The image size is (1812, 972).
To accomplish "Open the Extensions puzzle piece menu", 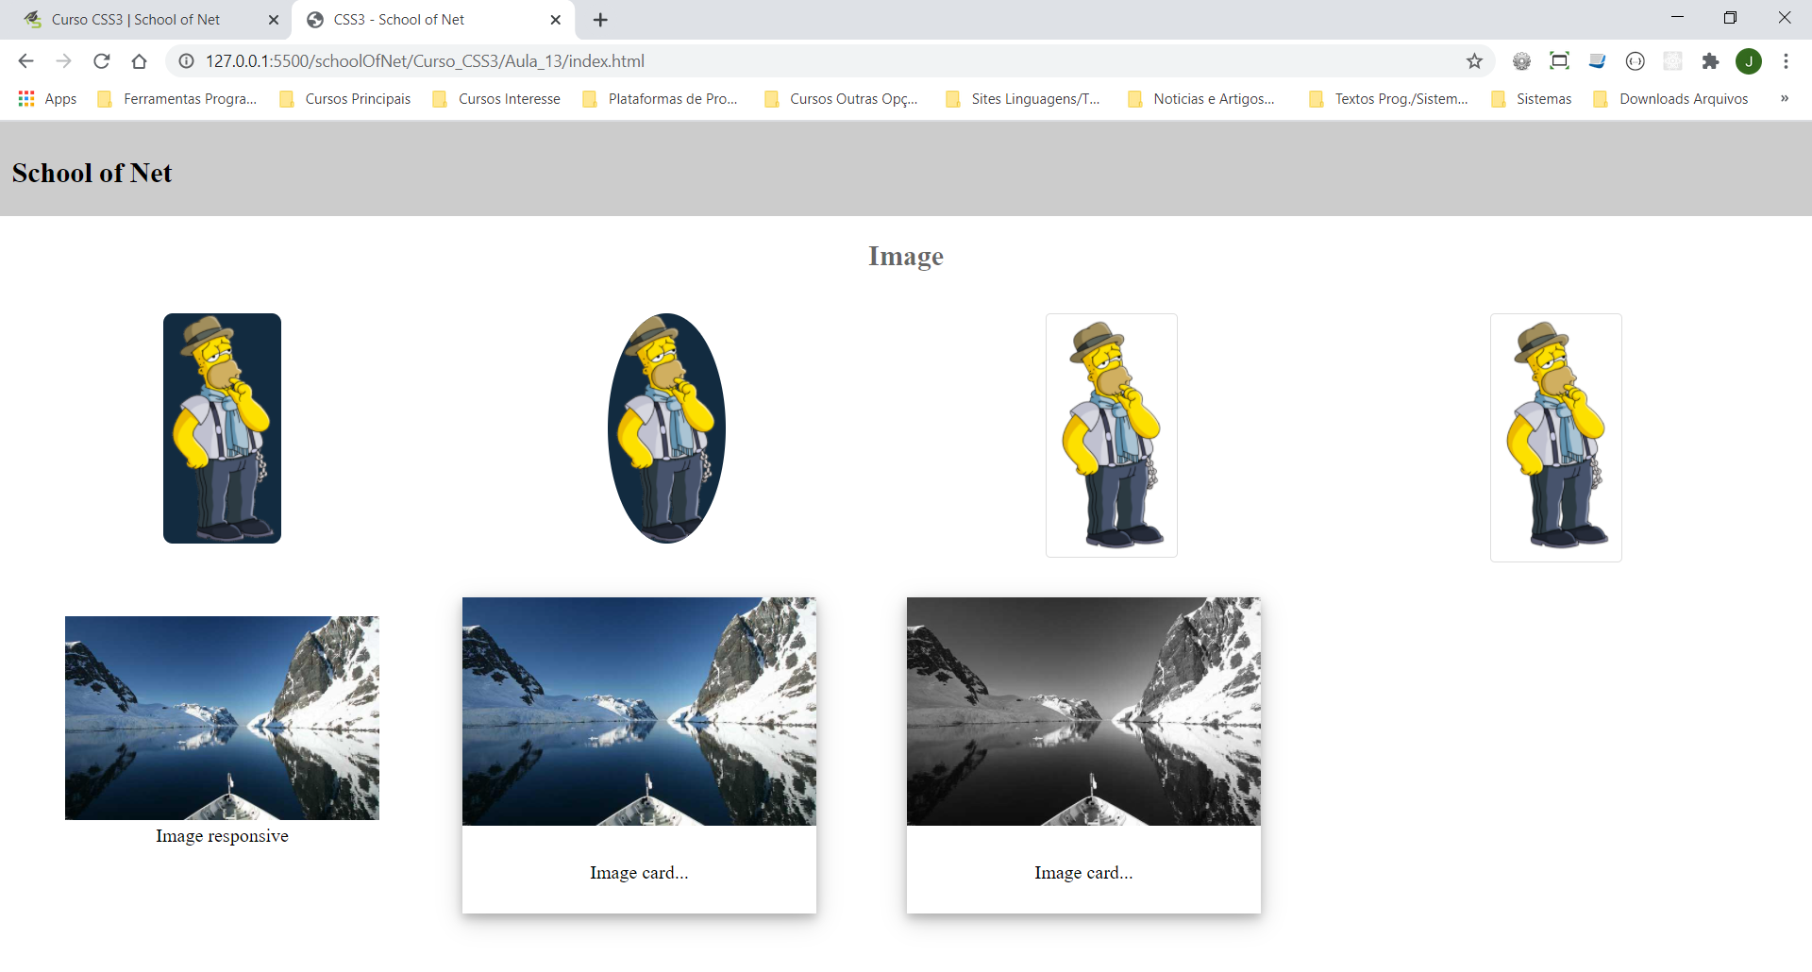I will tap(1710, 61).
